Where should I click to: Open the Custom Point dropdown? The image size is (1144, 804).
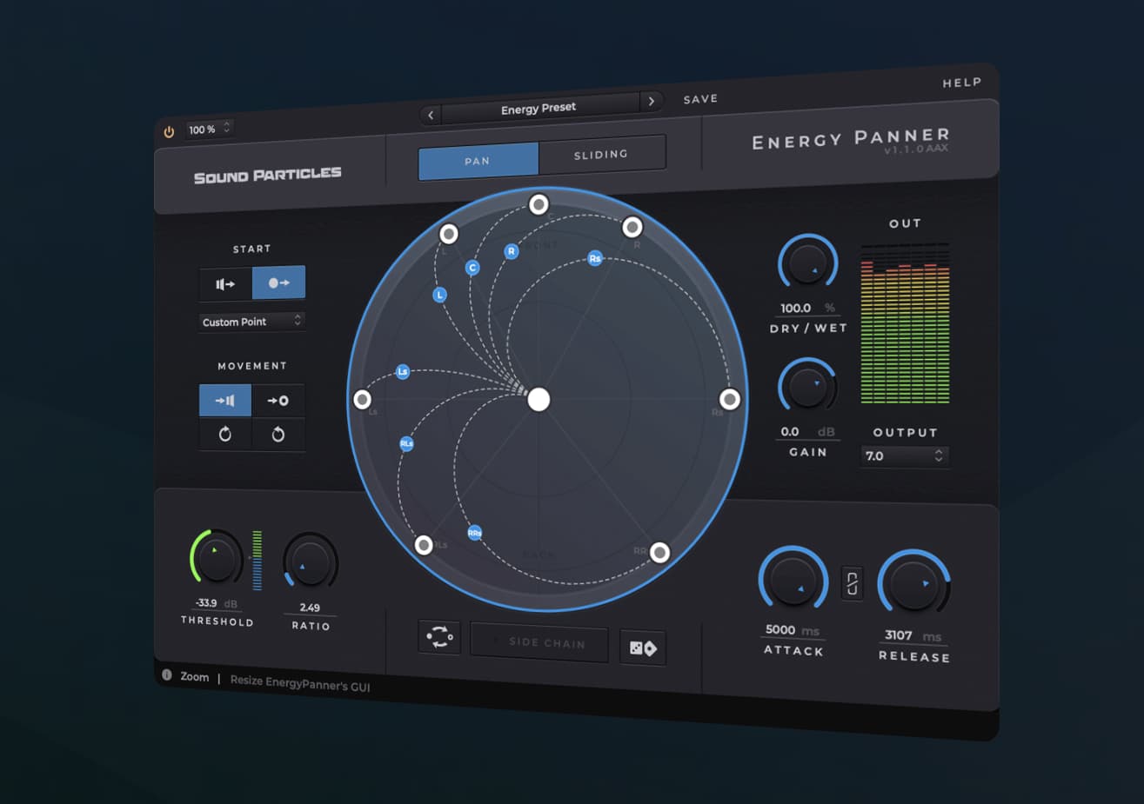coord(251,322)
